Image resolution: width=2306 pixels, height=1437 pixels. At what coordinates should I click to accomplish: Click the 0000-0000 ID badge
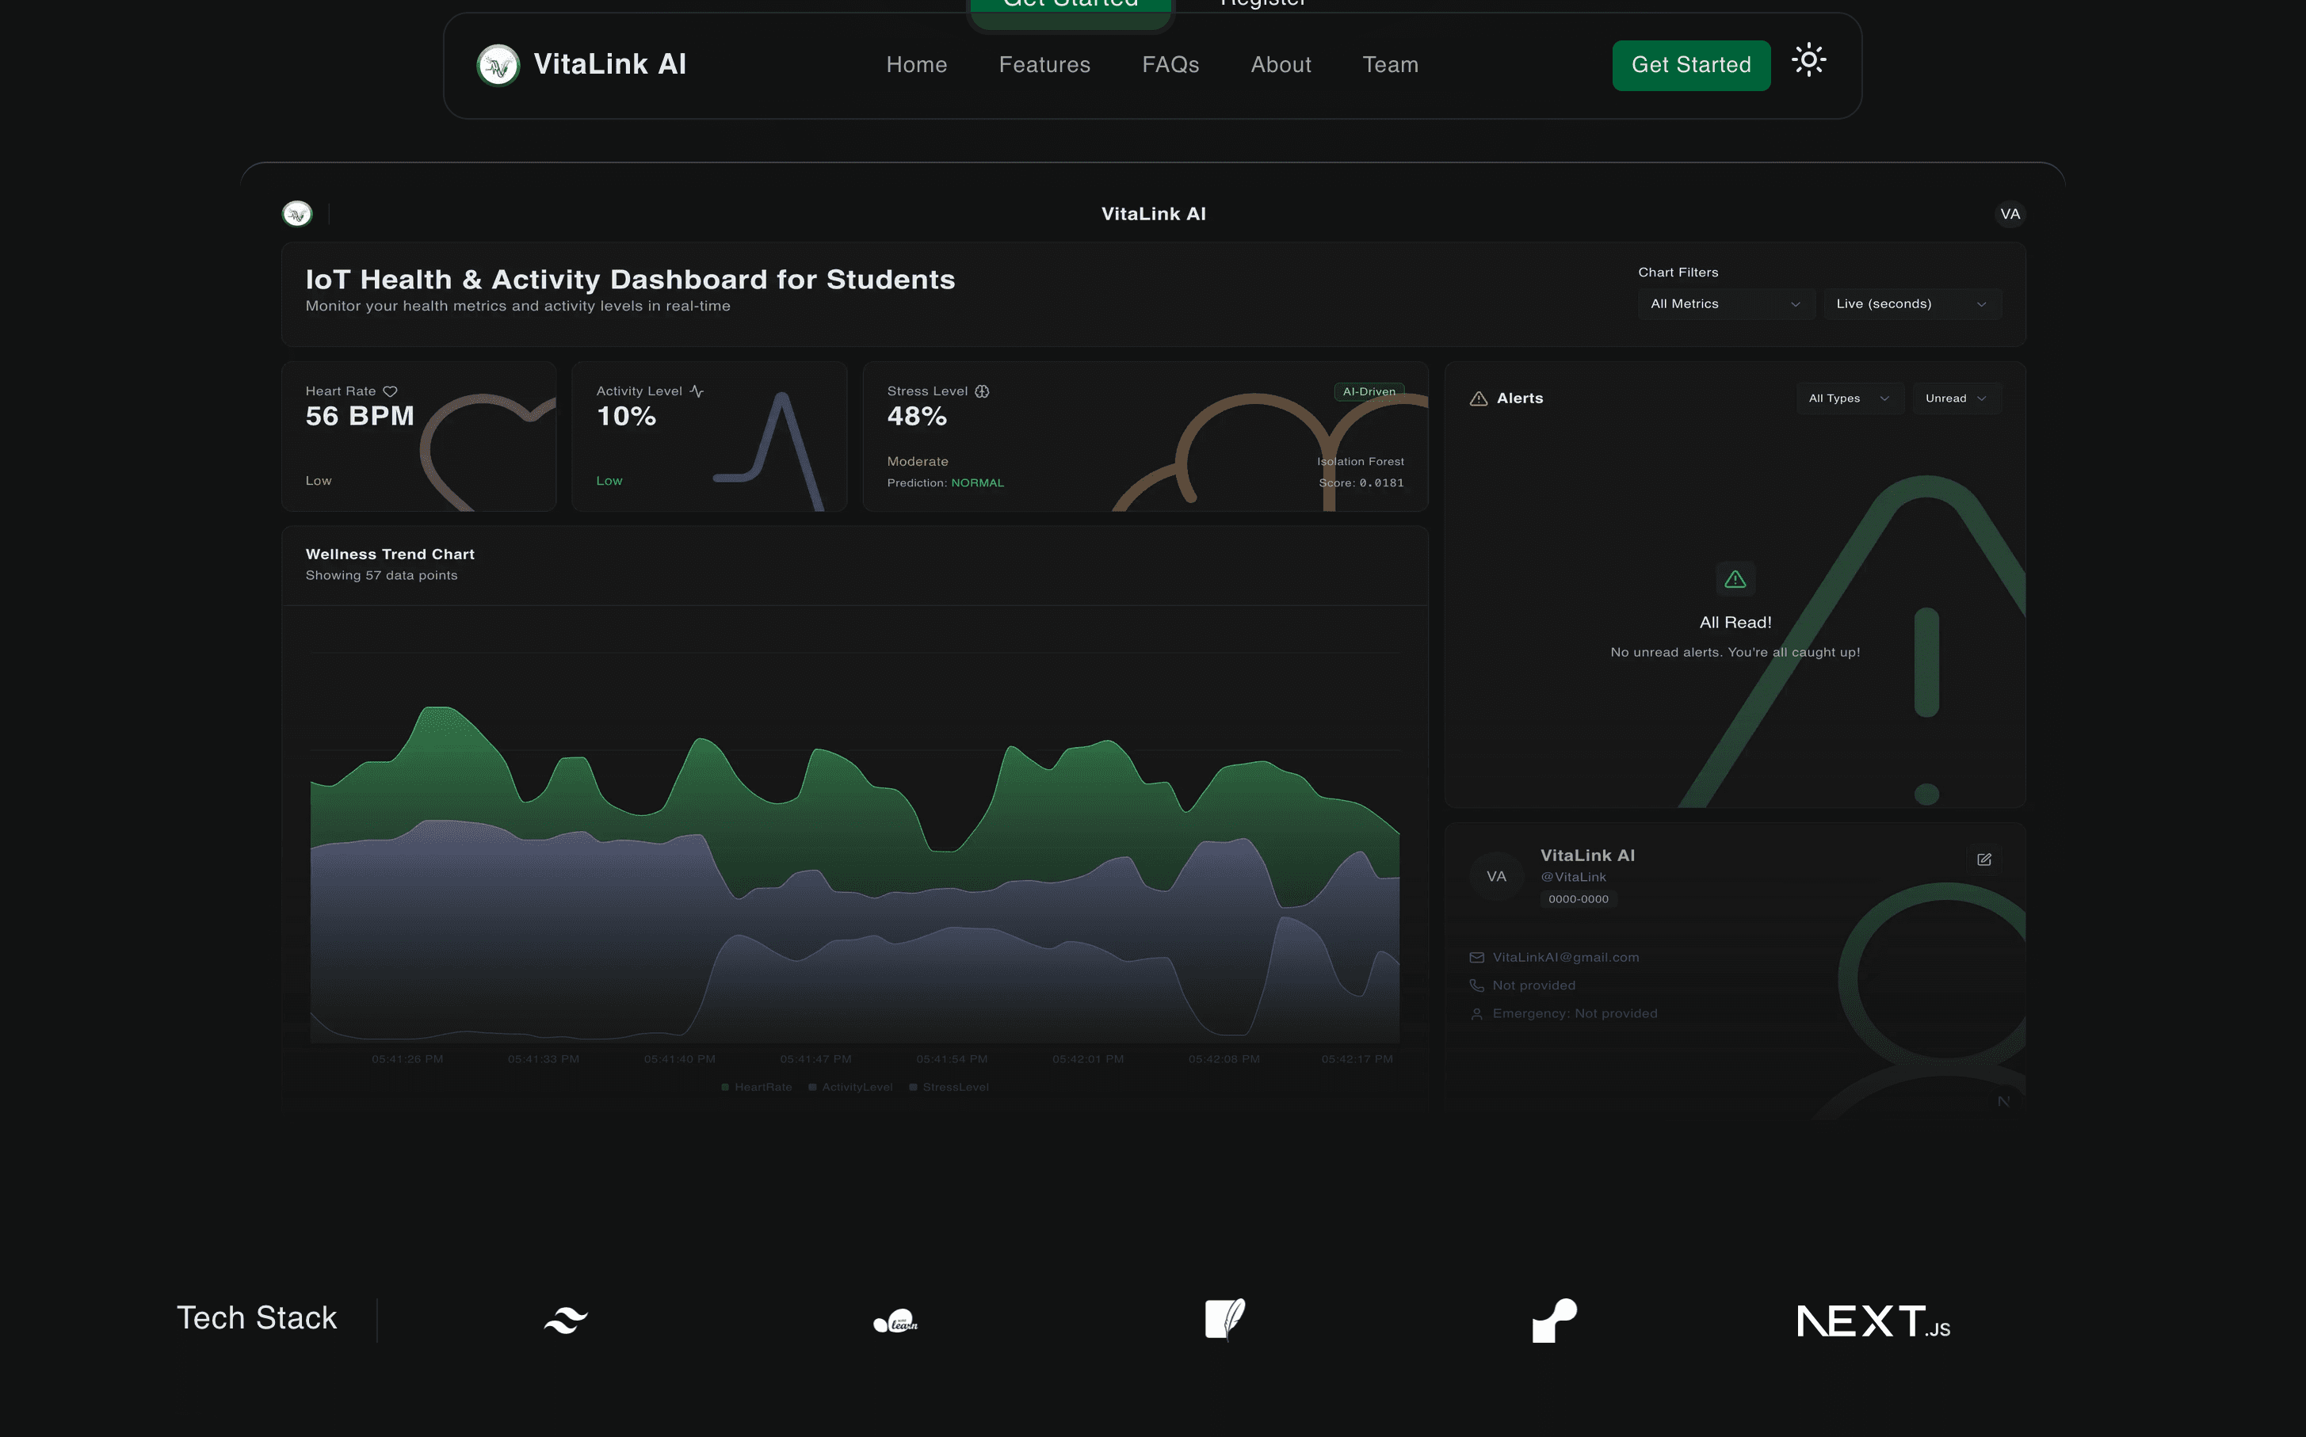click(1578, 899)
